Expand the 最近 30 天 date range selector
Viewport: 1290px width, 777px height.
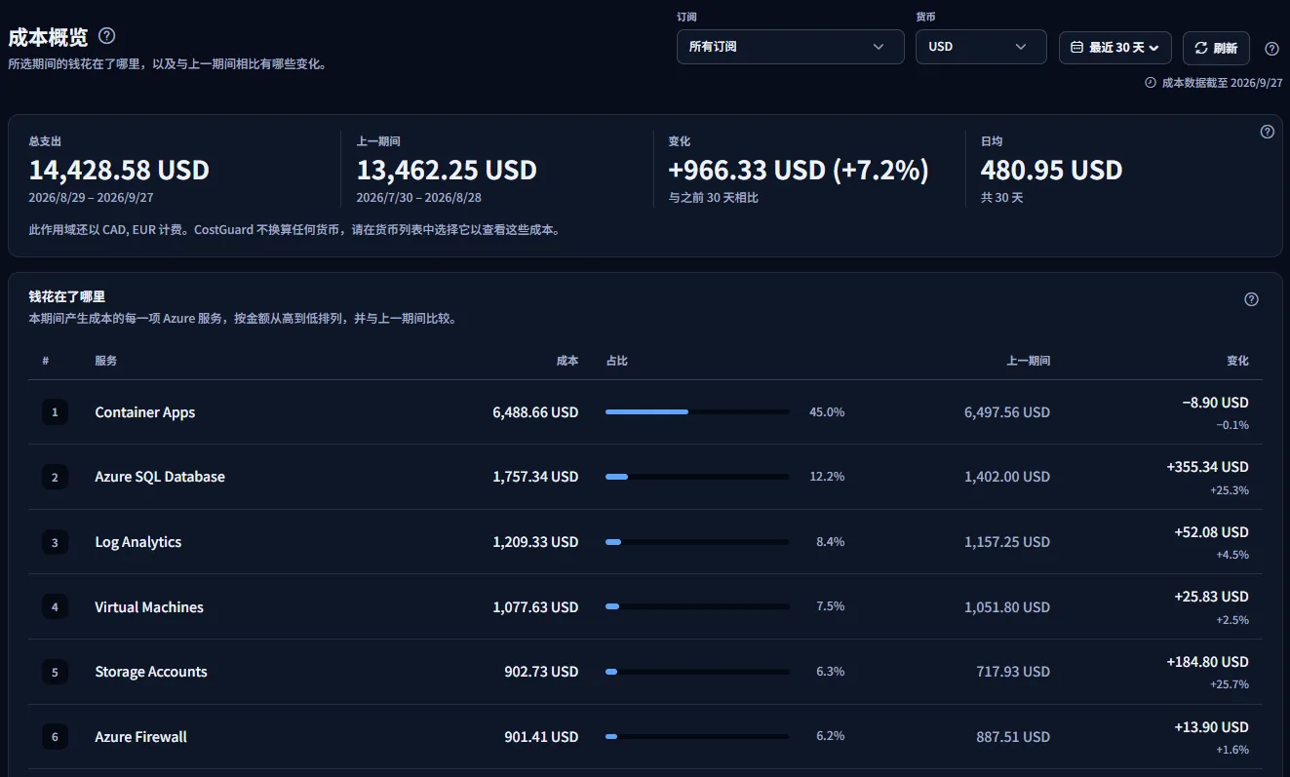tap(1115, 48)
